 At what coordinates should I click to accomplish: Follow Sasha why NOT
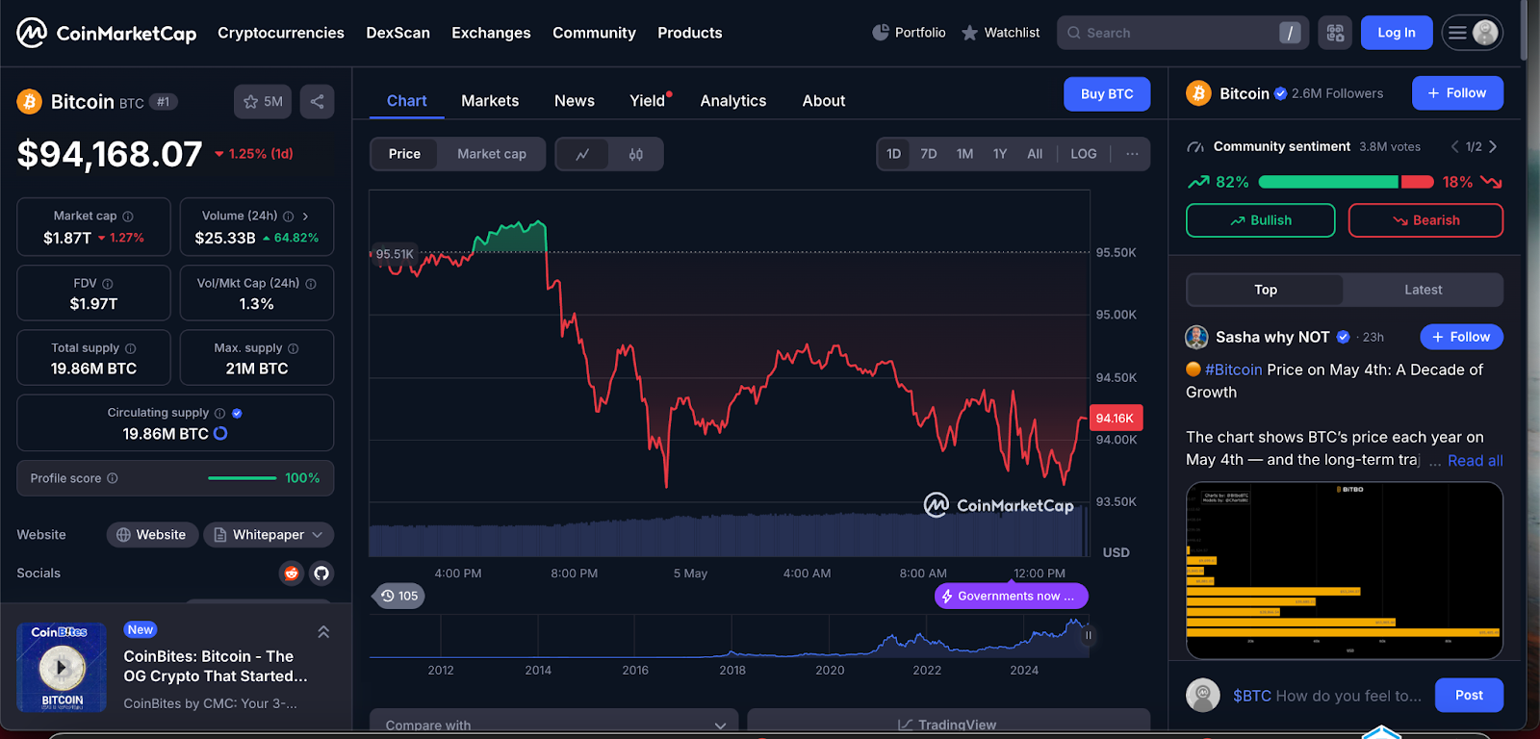pyautogui.click(x=1461, y=337)
